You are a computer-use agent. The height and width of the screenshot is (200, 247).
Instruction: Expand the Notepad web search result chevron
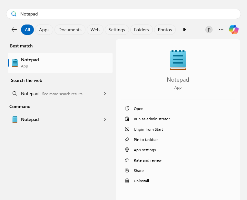point(105,94)
